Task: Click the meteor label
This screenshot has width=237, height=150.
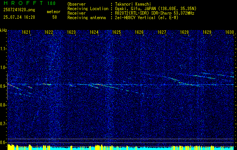Action: coord(54,12)
